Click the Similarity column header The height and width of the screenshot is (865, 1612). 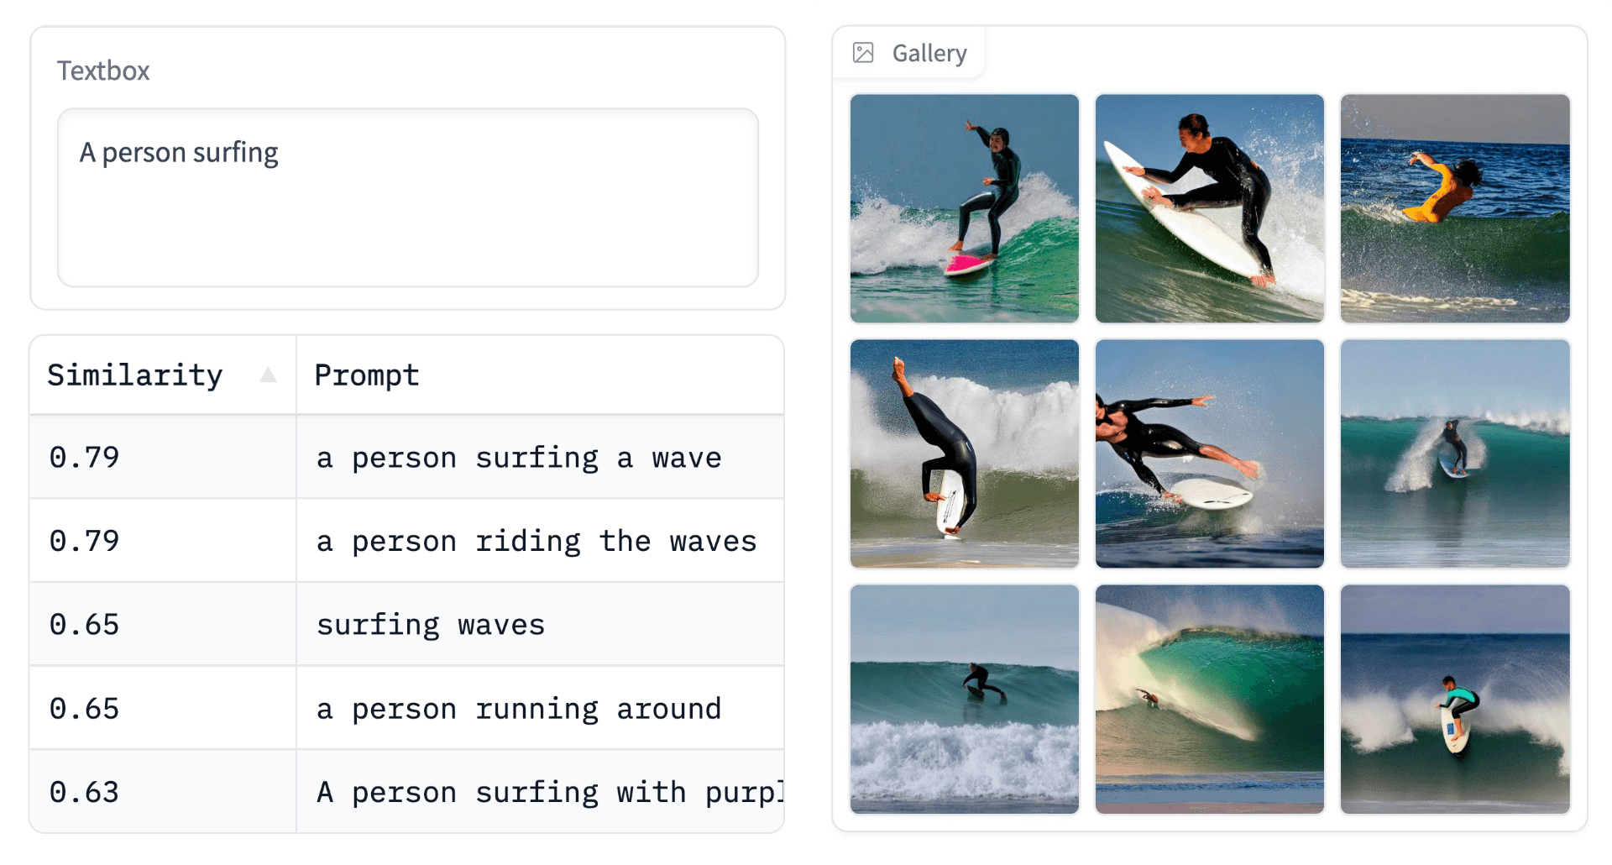(x=136, y=375)
